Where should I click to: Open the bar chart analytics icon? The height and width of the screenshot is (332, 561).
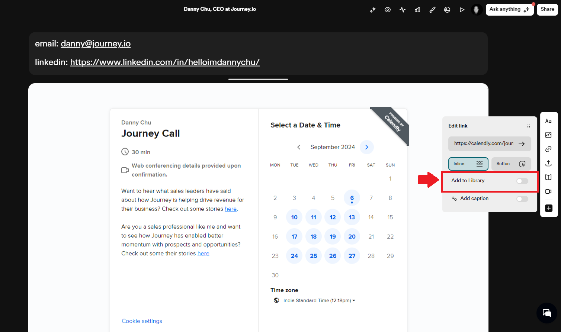417,10
